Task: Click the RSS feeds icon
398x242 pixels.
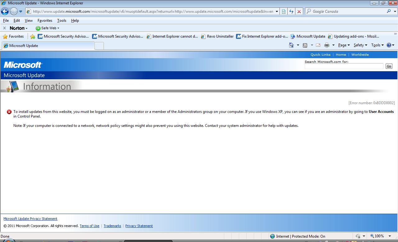Action: (x=305, y=45)
